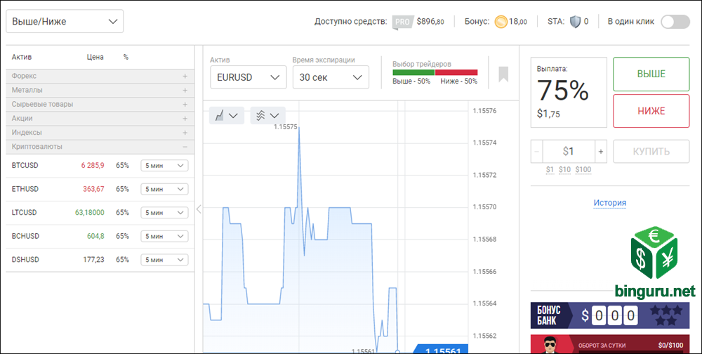
Task: Open the EURUSD asset dropdown
Action: click(x=248, y=77)
